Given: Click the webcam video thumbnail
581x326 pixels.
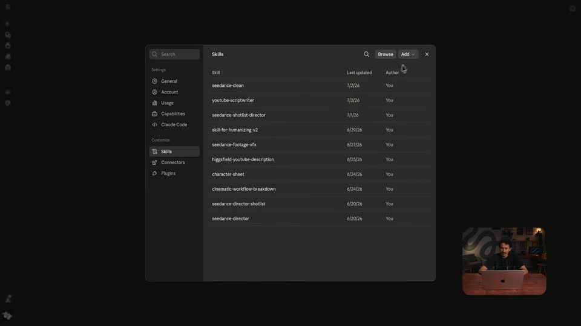Looking at the screenshot, I should 504,261.
